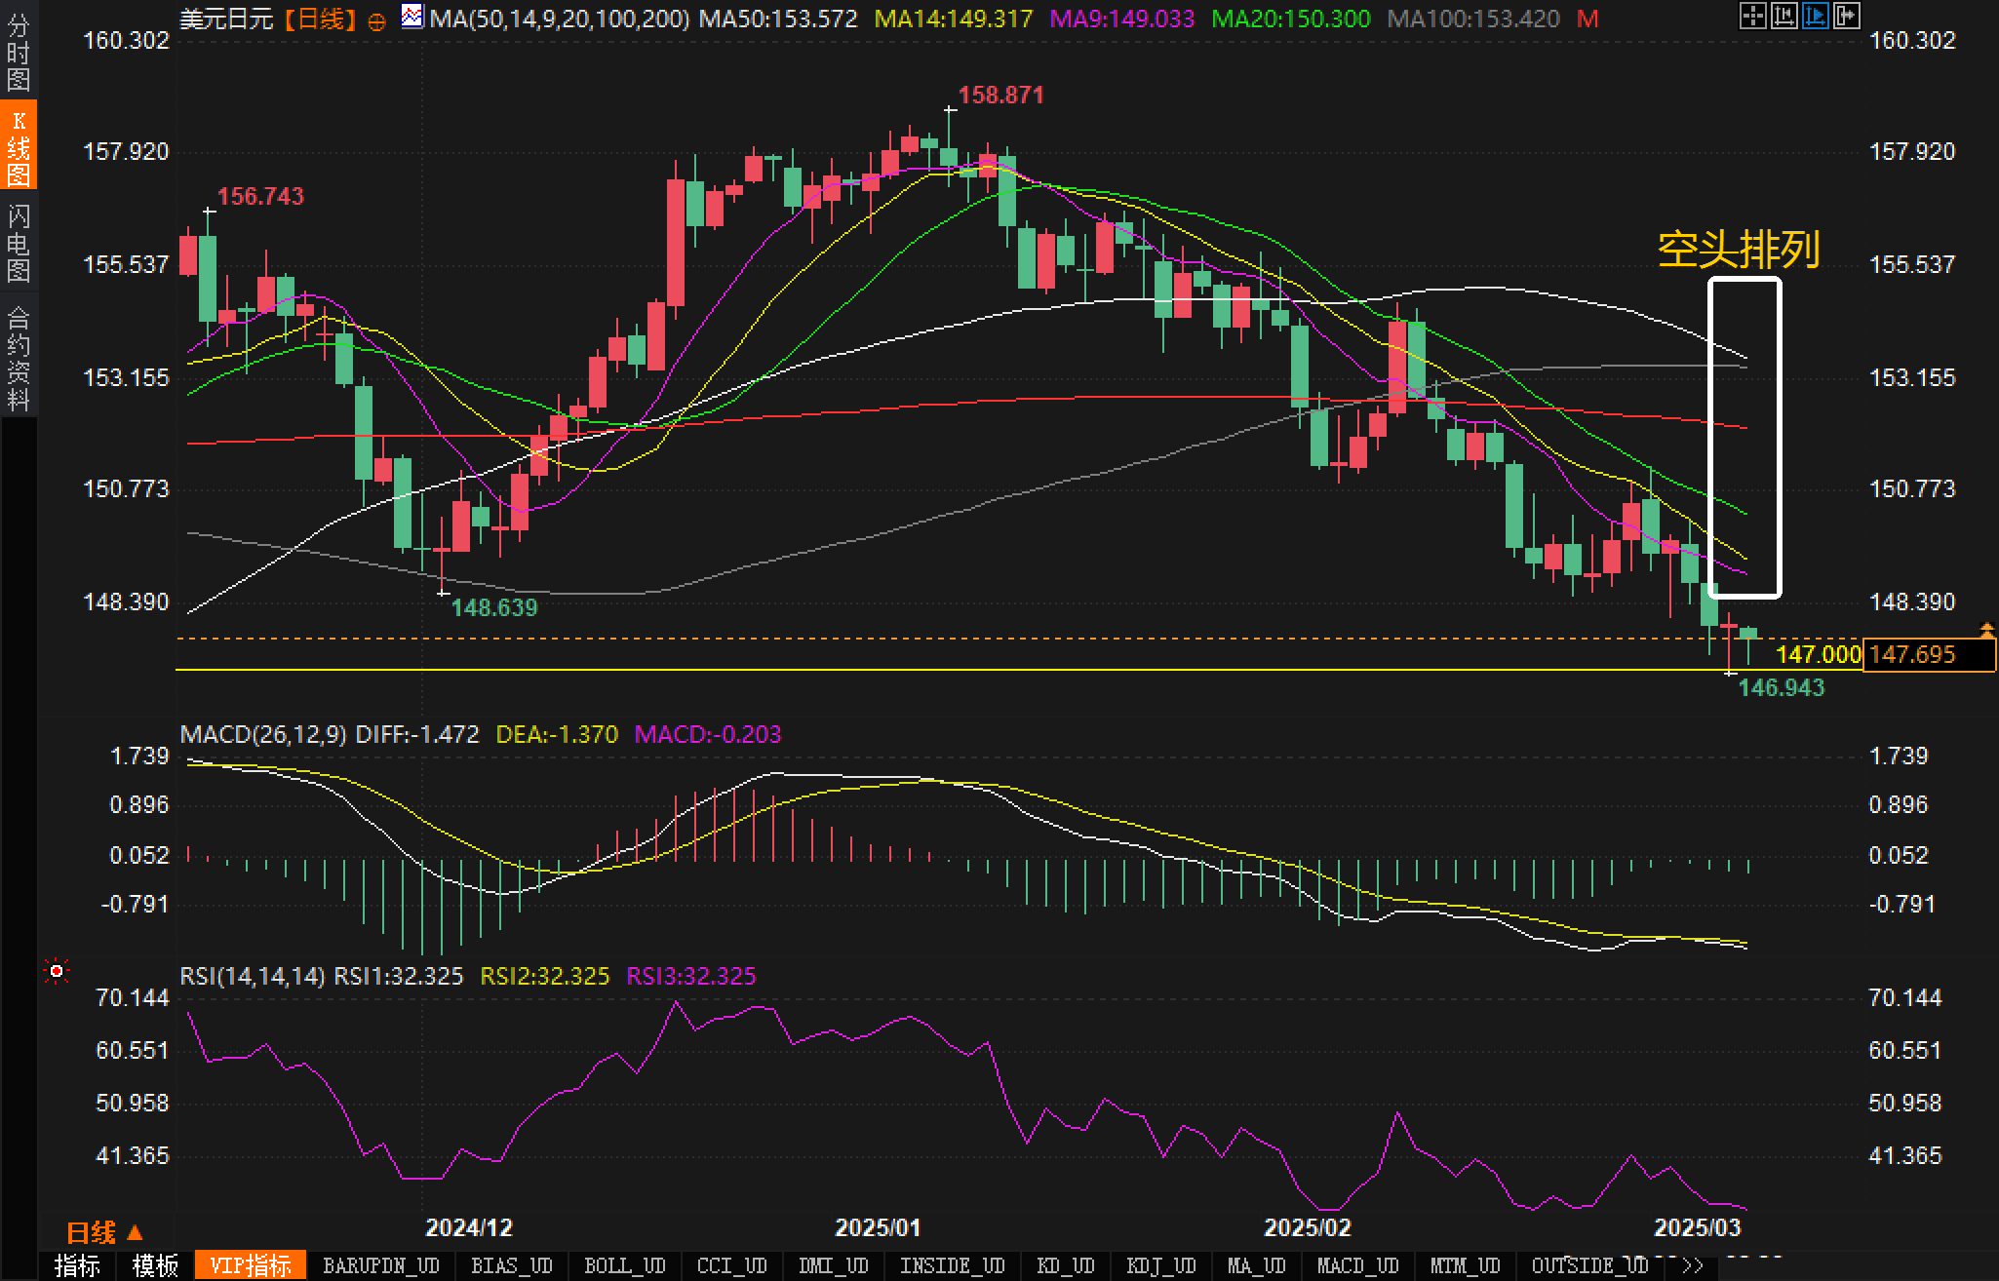Click the 158.871 high price label
1999x1281 pixels.
point(1000,95)
